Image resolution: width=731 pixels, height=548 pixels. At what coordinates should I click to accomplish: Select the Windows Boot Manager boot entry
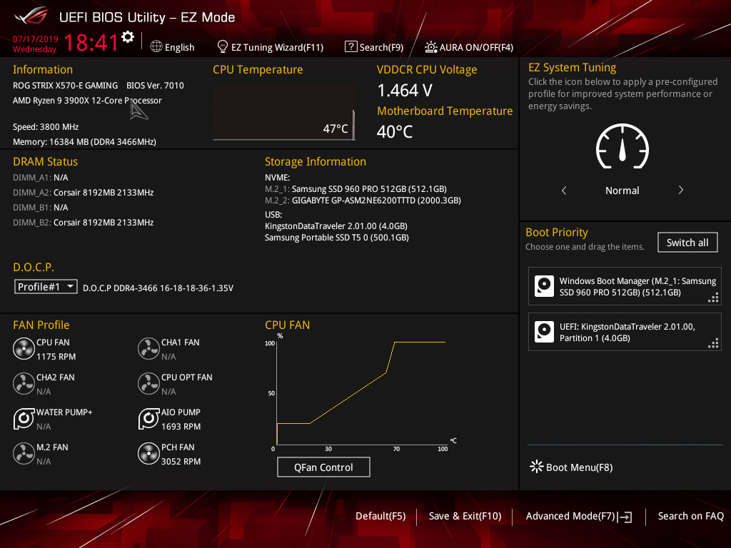(625, 286)
